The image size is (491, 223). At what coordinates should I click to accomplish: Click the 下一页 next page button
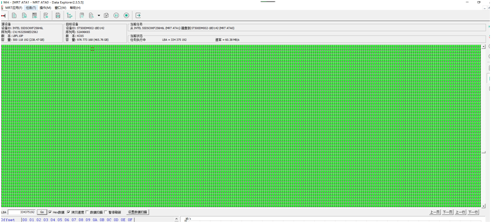tap(447, 212)
